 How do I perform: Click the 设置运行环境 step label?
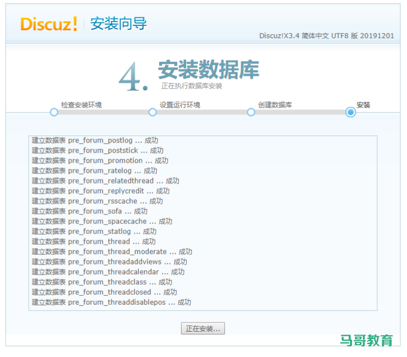click(180, 105)
